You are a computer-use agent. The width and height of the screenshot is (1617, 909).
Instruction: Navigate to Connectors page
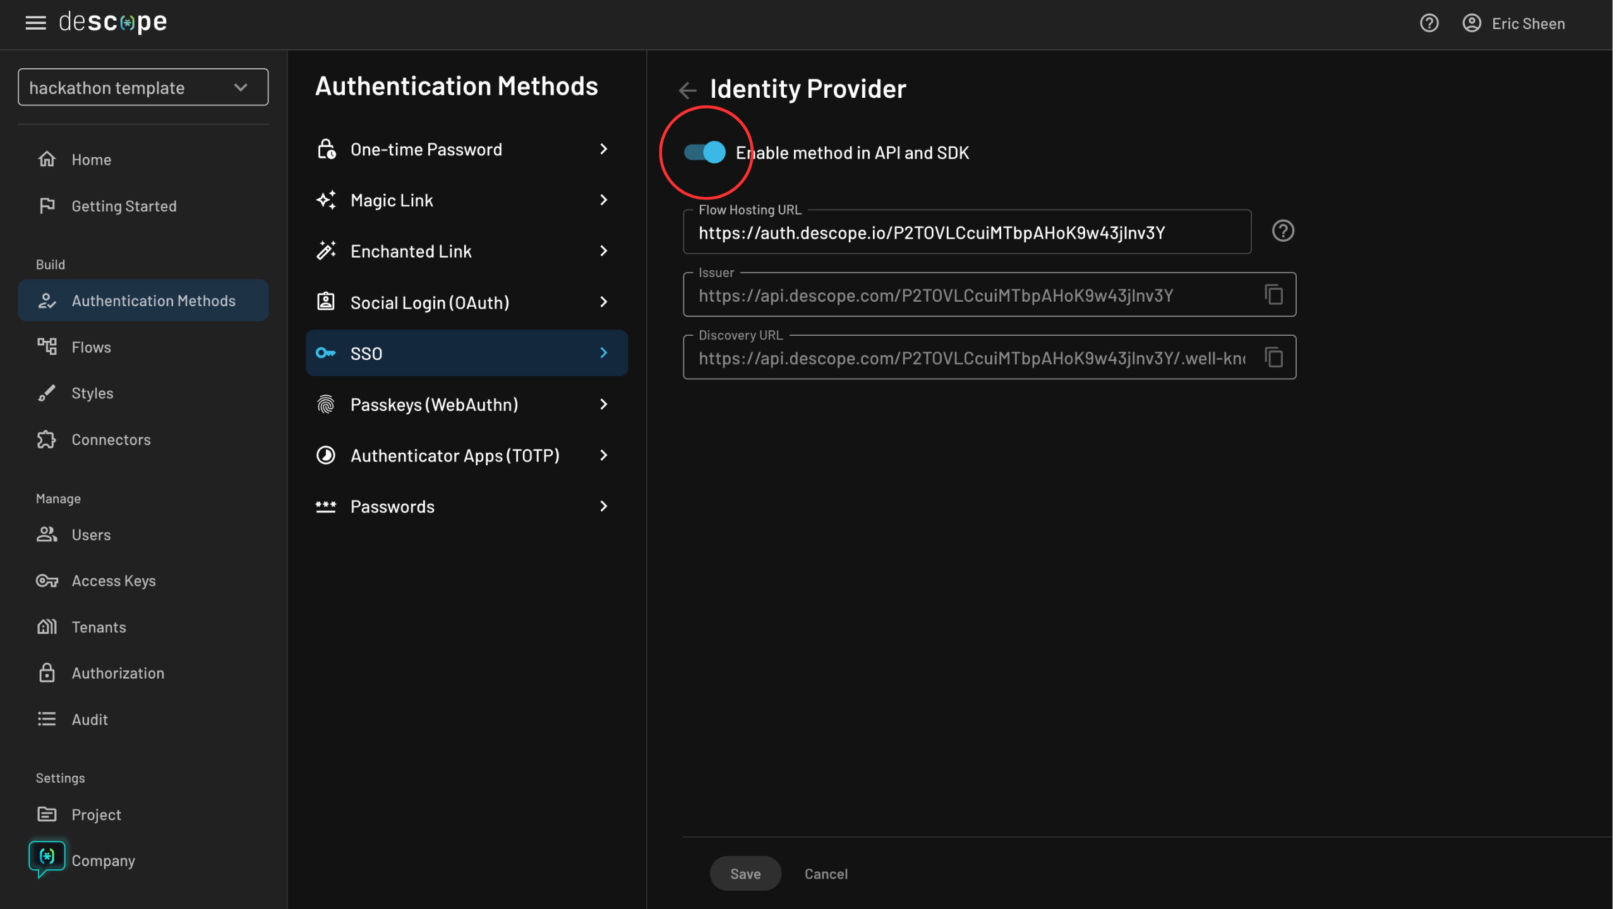point(111,439)
